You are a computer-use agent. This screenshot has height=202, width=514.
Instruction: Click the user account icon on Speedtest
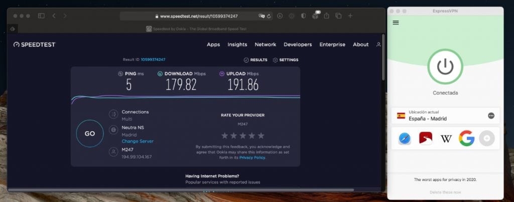point(378,45)
